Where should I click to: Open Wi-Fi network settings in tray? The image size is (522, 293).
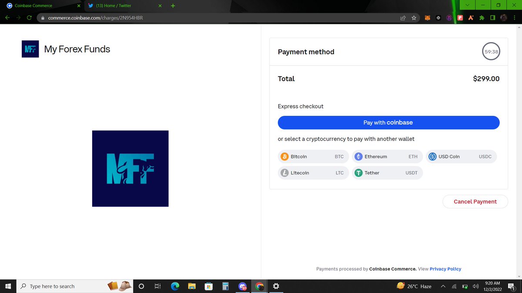[x=454, y=286]
